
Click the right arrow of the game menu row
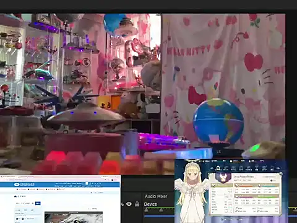[x=278, y=168]
